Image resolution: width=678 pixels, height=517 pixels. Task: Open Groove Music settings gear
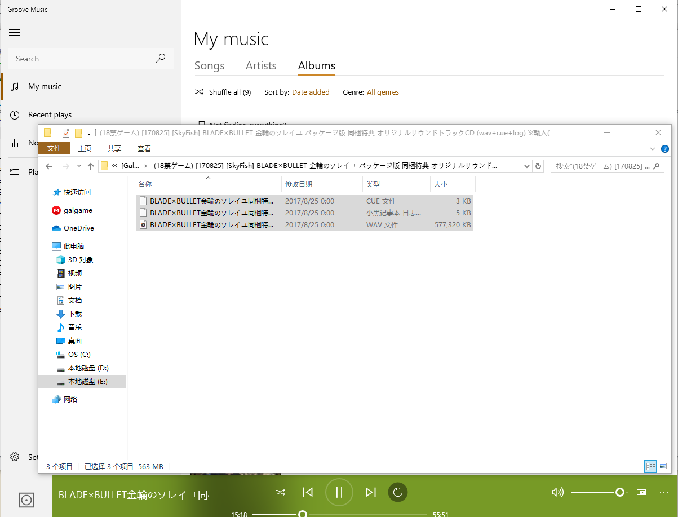(x=15, y=457)
